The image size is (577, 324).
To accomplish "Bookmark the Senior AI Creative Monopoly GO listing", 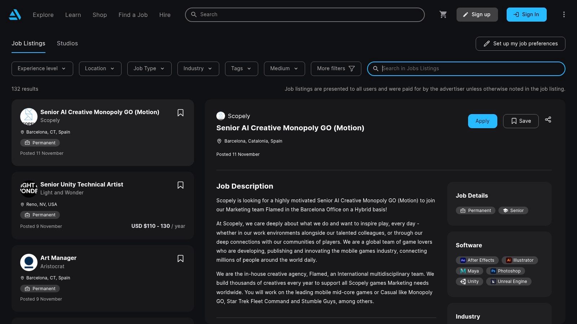I will pos(181,113).
